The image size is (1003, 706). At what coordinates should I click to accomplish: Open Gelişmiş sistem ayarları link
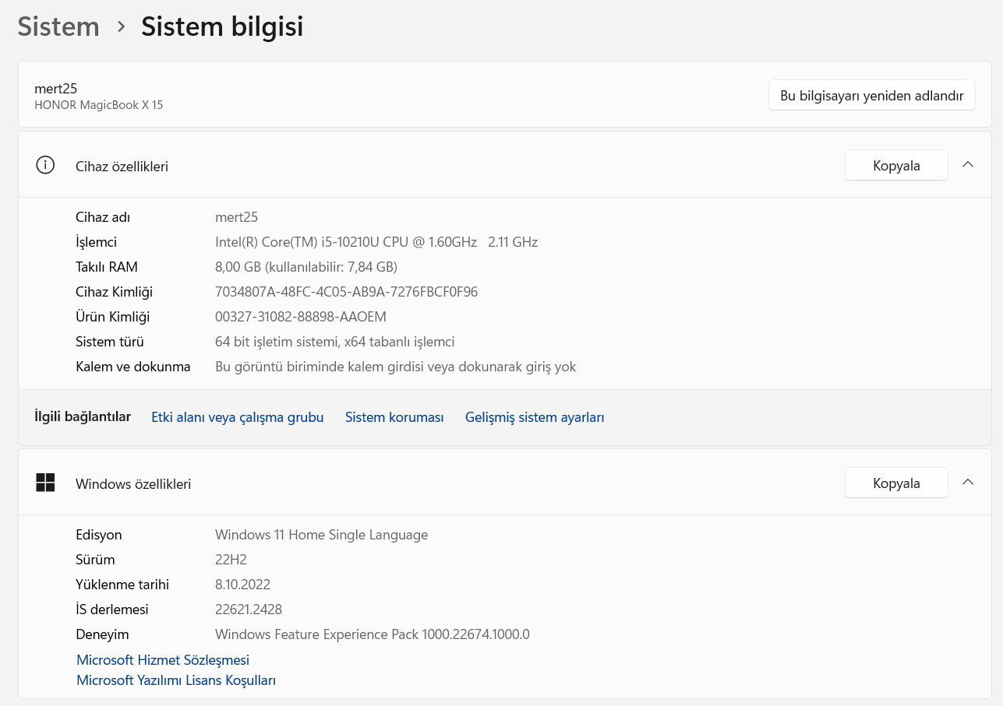[x=535, y=417]
